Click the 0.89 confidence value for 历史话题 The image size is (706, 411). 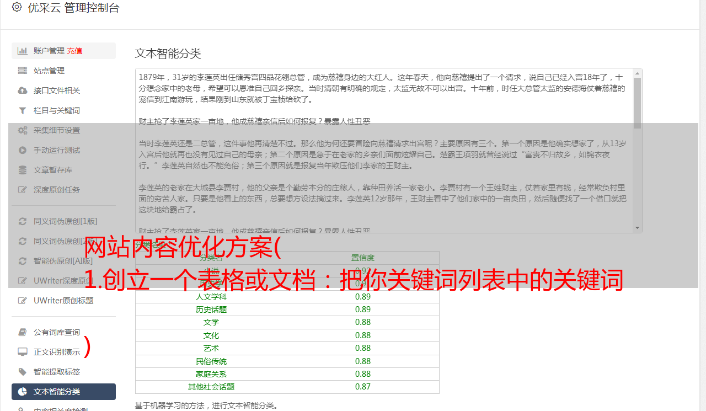(x=363, y=309)
